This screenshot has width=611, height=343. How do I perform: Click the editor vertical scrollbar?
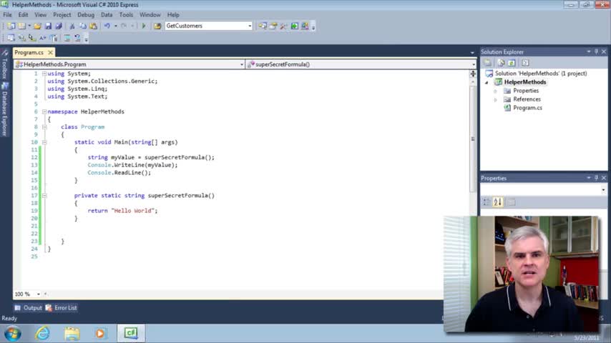point(473,139)
